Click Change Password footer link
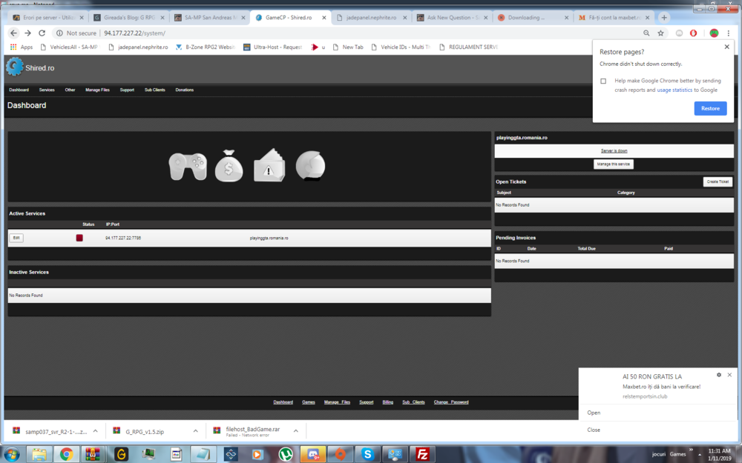 point(451,402)
